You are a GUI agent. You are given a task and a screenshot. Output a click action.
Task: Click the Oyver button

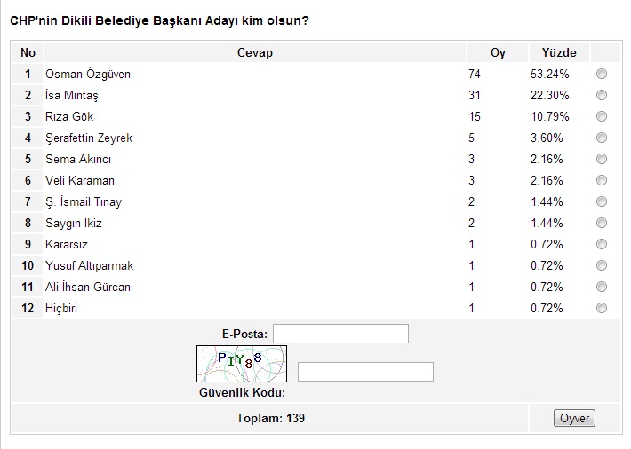[574, 418]
